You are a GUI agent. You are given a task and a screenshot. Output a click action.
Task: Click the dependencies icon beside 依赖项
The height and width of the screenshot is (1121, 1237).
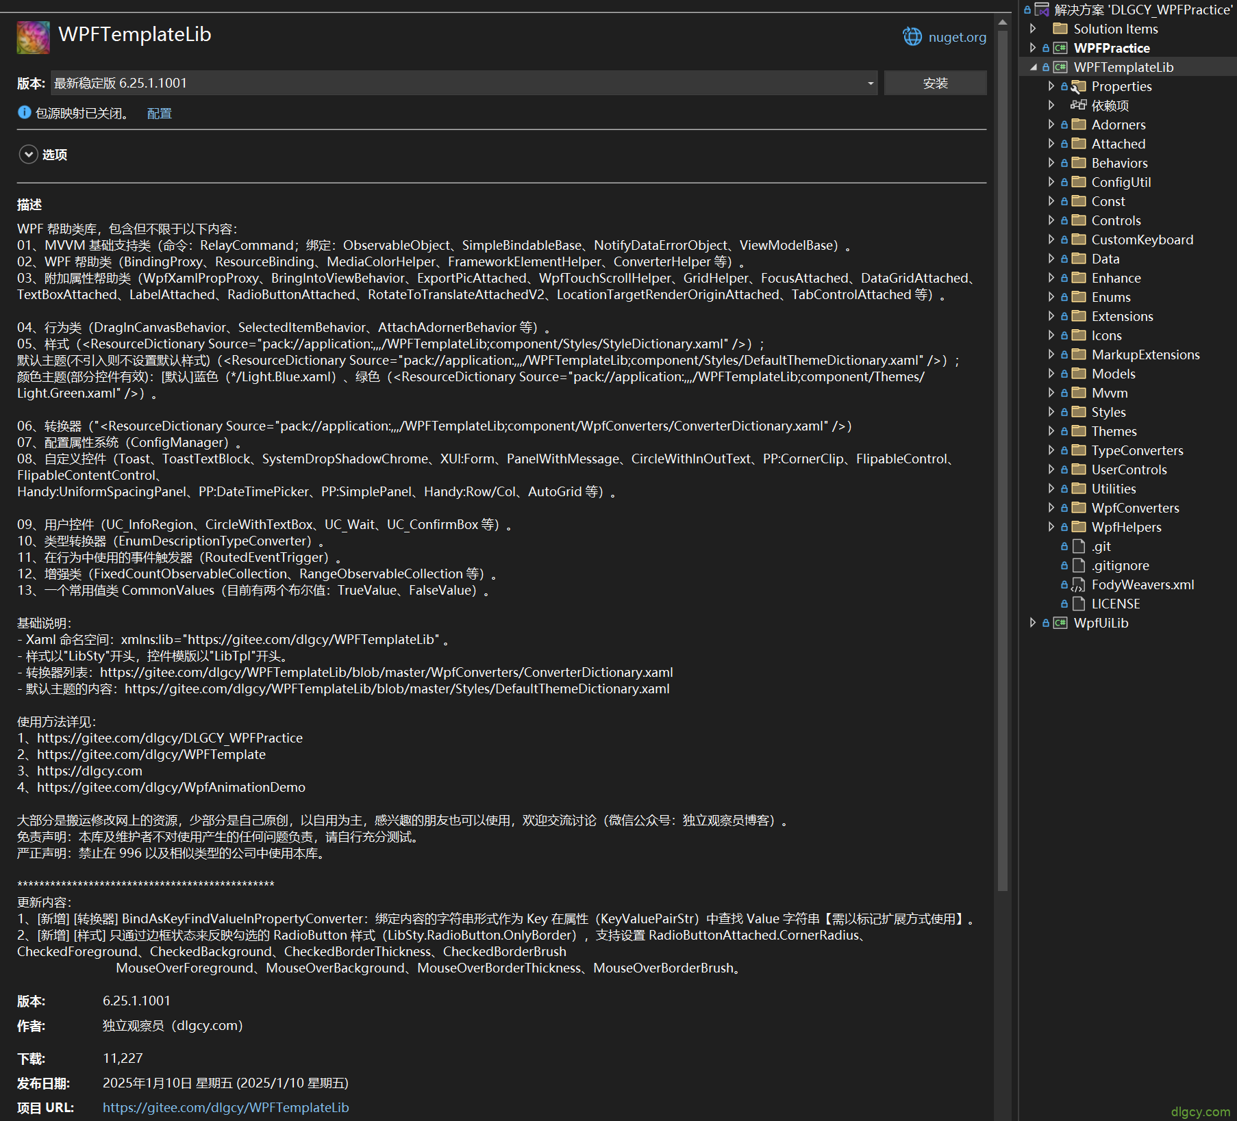click(x=1079, y=105)
